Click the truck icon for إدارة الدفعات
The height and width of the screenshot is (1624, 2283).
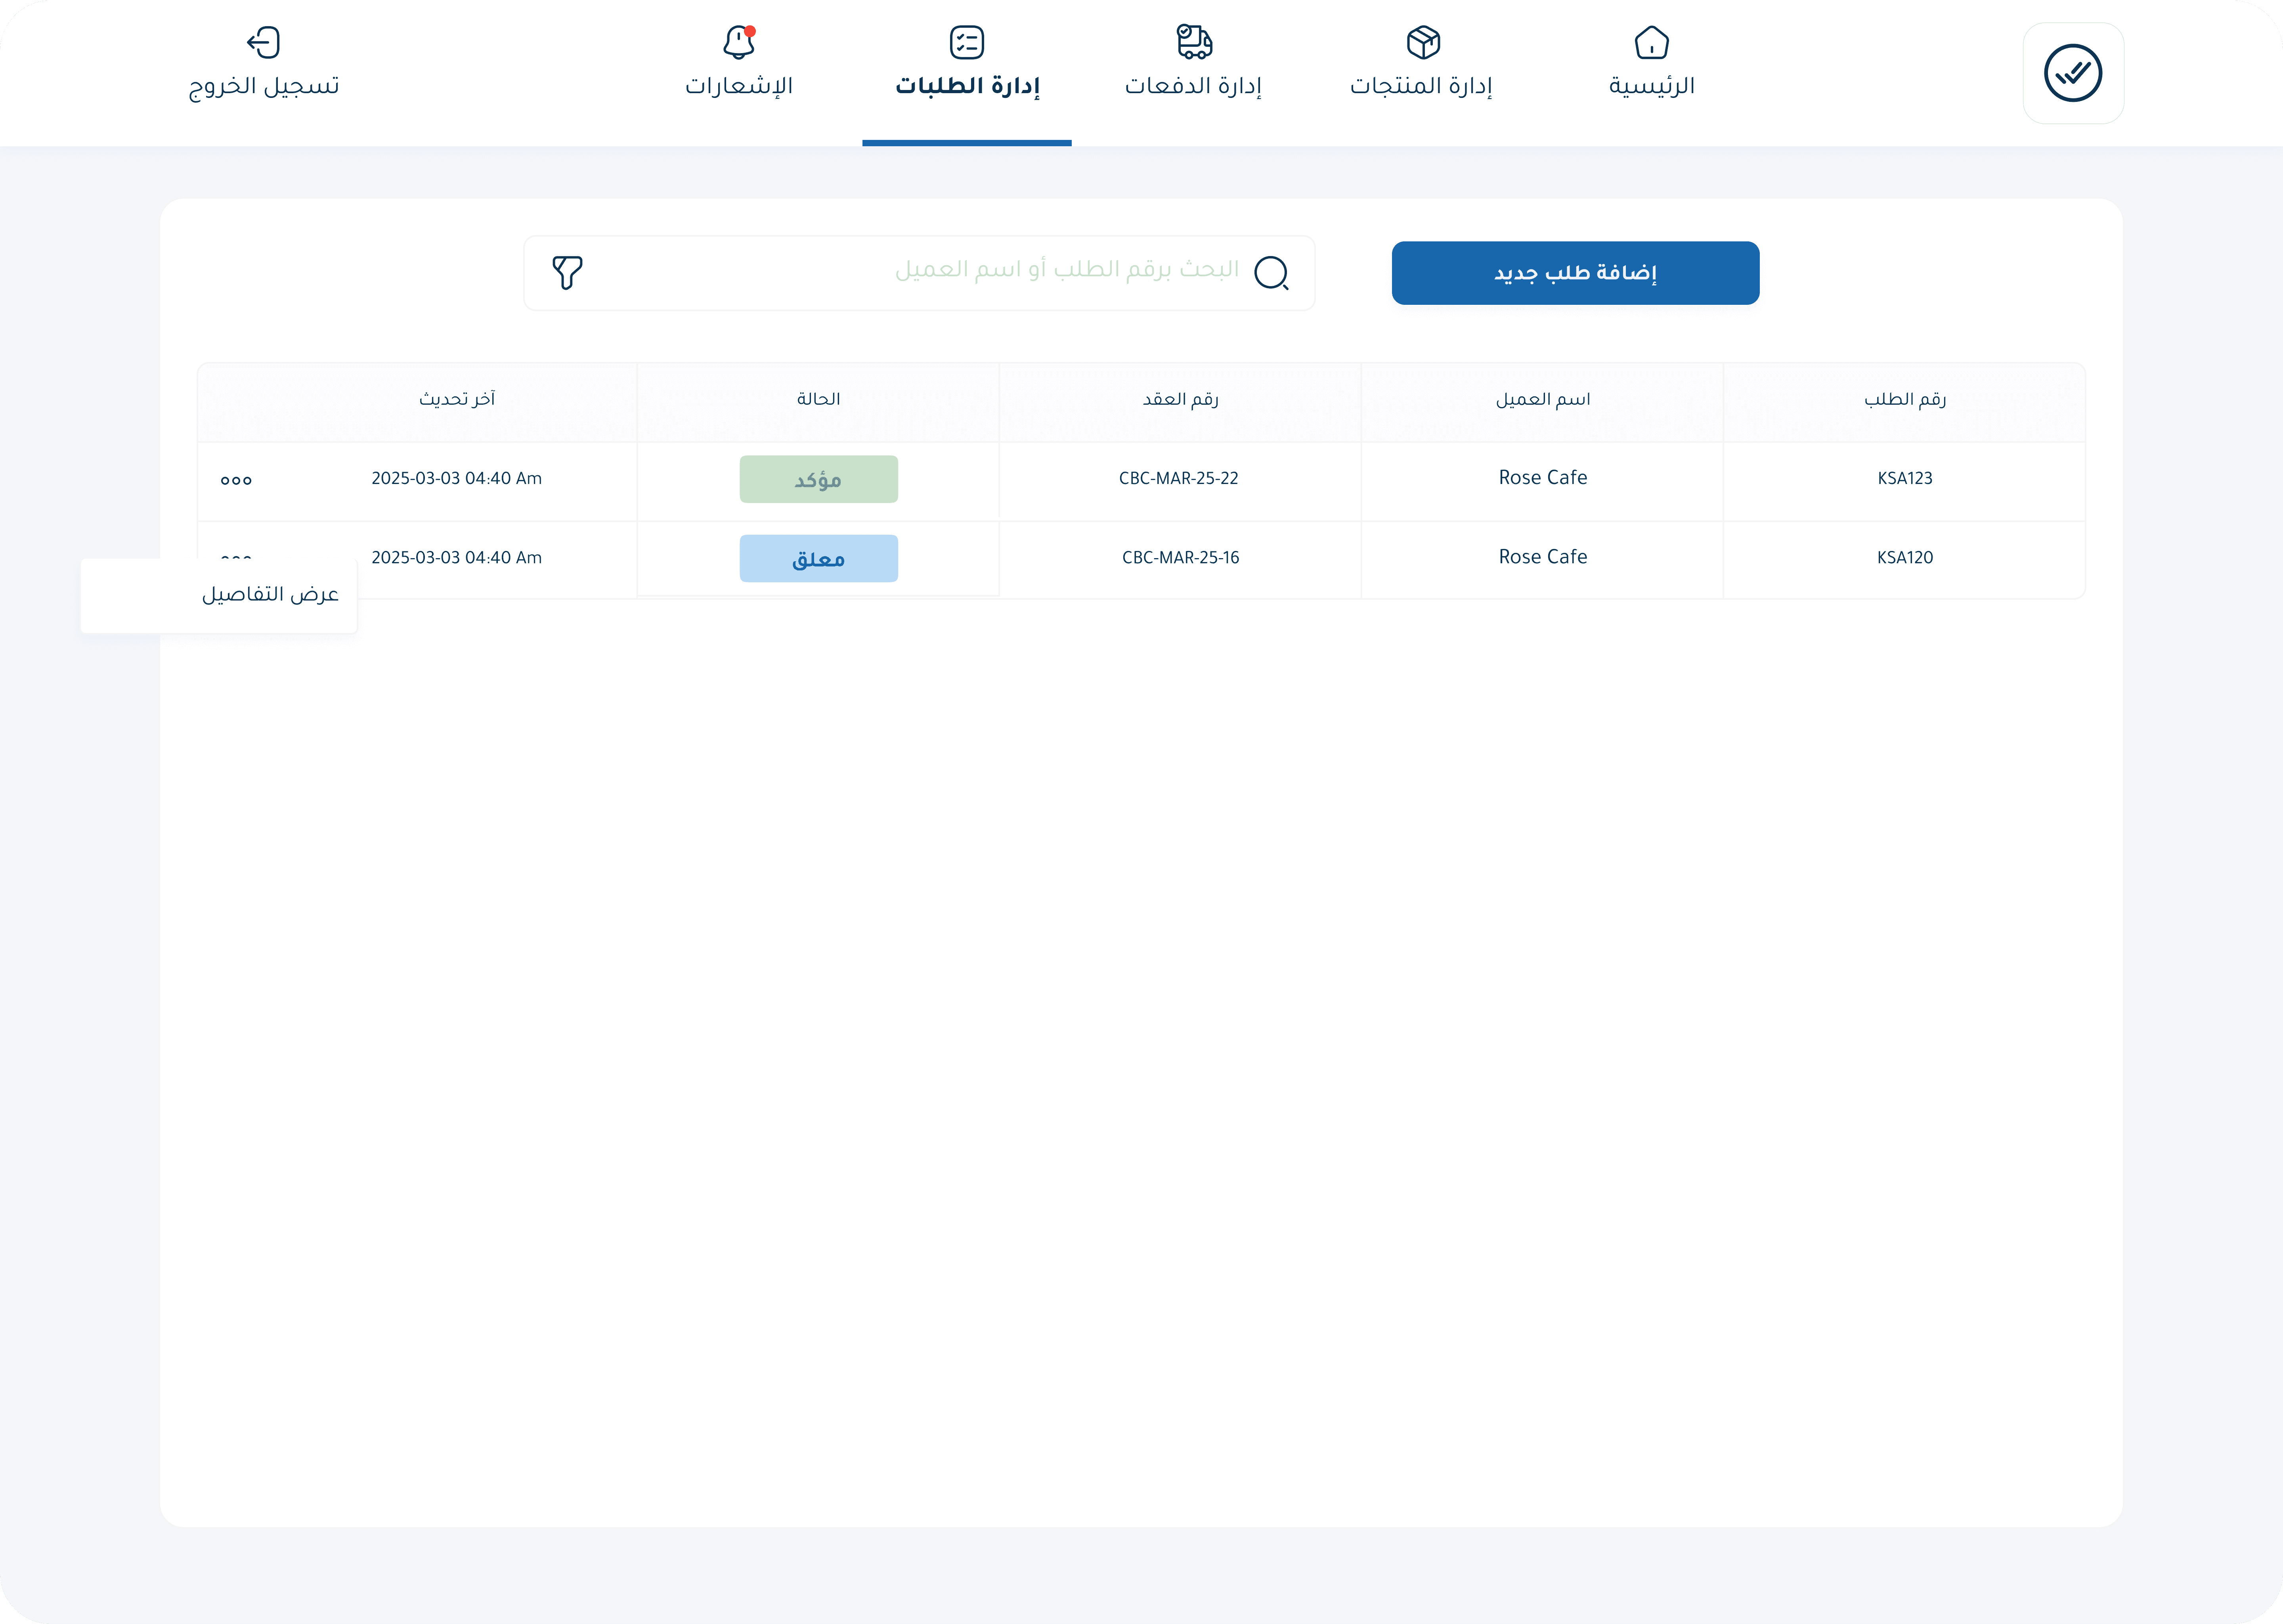click(1193, 42)
